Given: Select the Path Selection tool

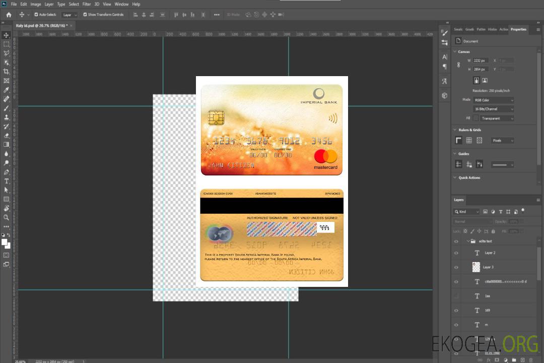Looking at the screenshot, I should click(x=6, y=190).
